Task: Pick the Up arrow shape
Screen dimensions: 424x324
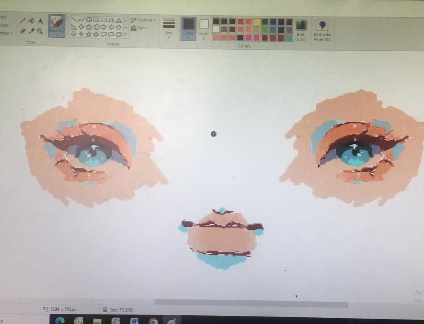Action: click(118, 27)
